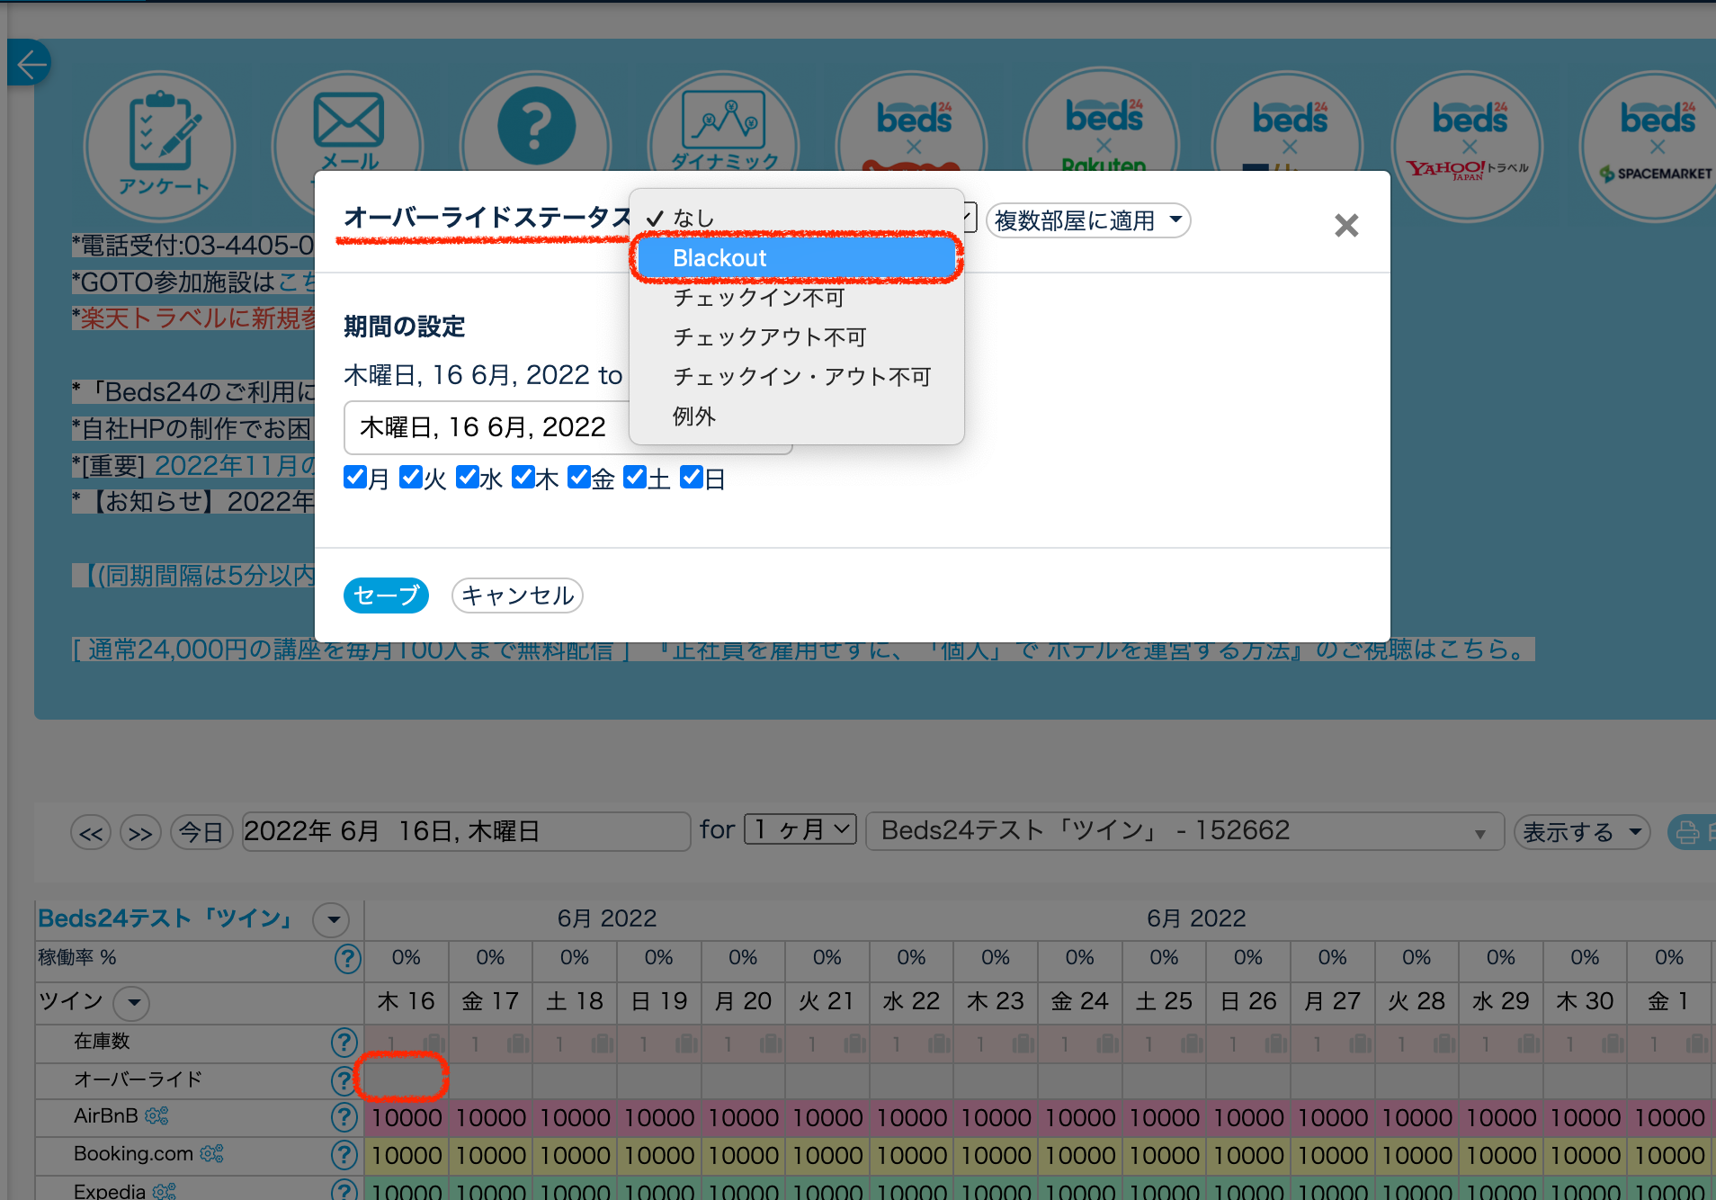
Task: Expand the 複数部屋に適用 dropdown
Action: 1087,220
